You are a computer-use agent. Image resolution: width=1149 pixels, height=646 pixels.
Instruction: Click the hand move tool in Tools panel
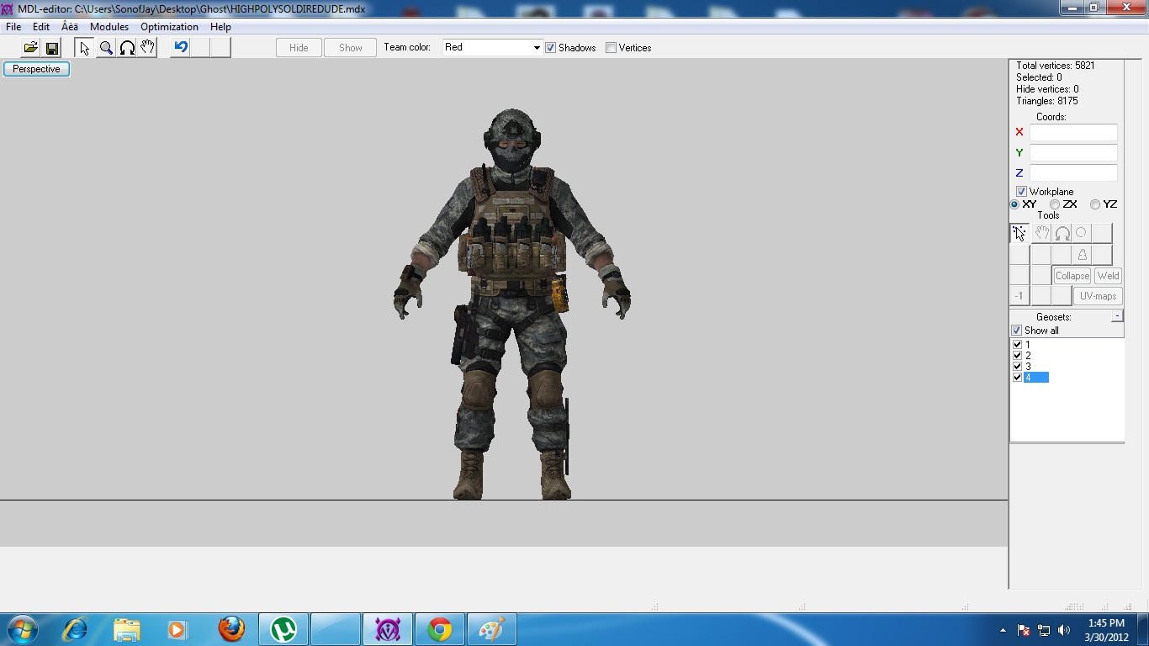[x=1041, y=233]
